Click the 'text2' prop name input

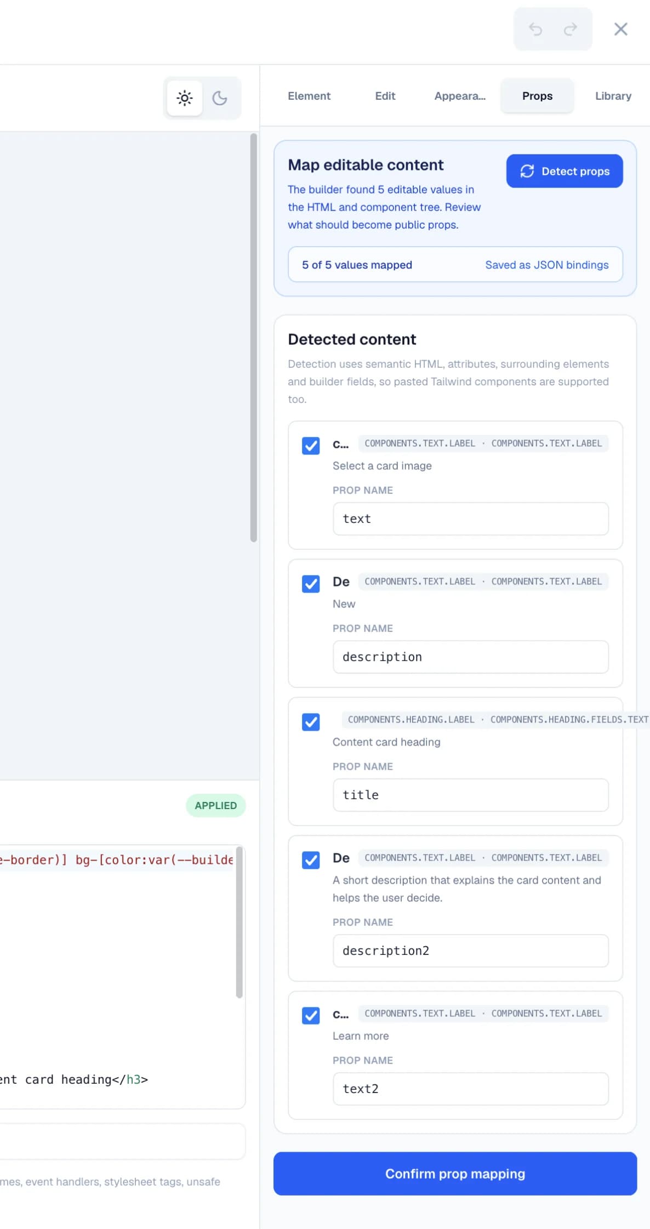470,1089
